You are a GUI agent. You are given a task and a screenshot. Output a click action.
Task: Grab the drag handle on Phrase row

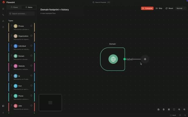[x=11, y=26]
